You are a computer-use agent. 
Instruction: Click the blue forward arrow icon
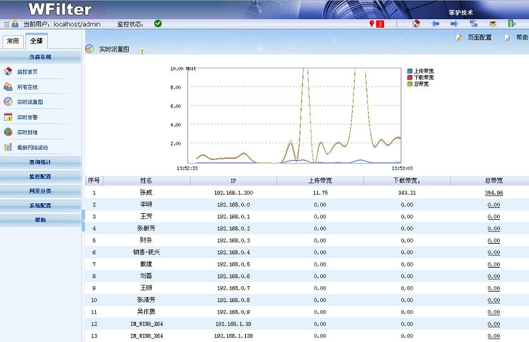point(455,23)
